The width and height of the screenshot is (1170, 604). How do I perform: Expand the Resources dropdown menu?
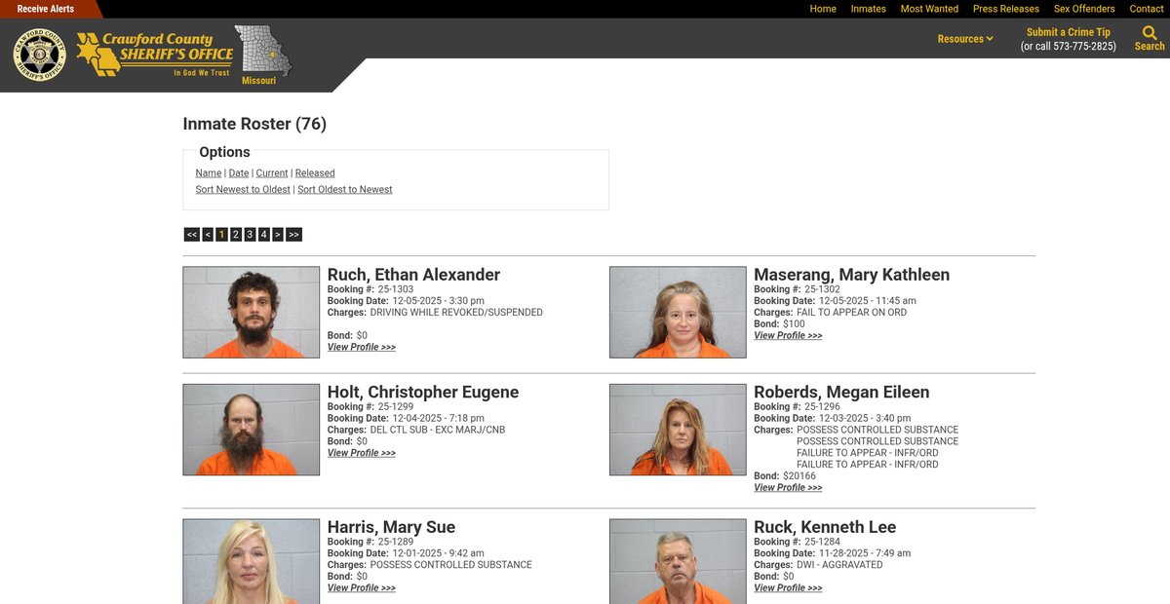pos(965,39)
